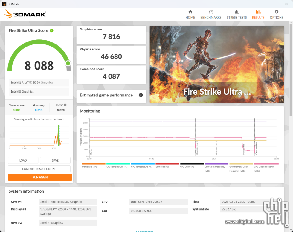The height and width of the screenshot is (232, 293).
Task: Click the Options gear icon
Action: [x=276, y=12]
